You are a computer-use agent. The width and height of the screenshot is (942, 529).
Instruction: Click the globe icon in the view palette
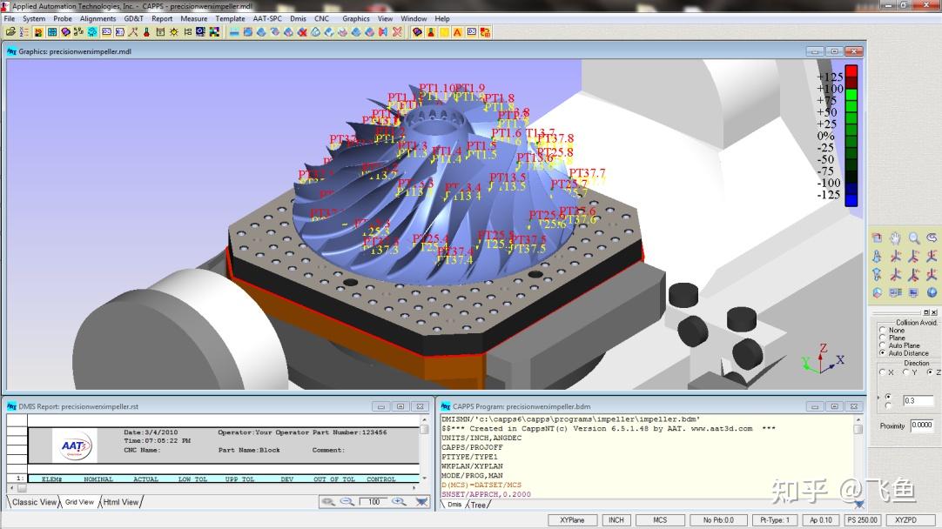click(932, 292)
